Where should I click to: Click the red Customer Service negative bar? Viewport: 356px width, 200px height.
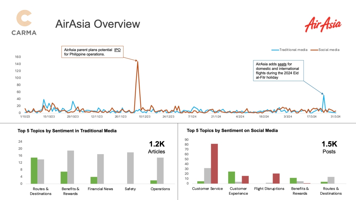click(214, 164)
